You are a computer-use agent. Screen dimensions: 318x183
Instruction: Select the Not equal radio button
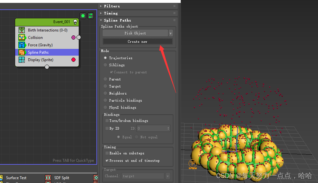pos(136,137)
